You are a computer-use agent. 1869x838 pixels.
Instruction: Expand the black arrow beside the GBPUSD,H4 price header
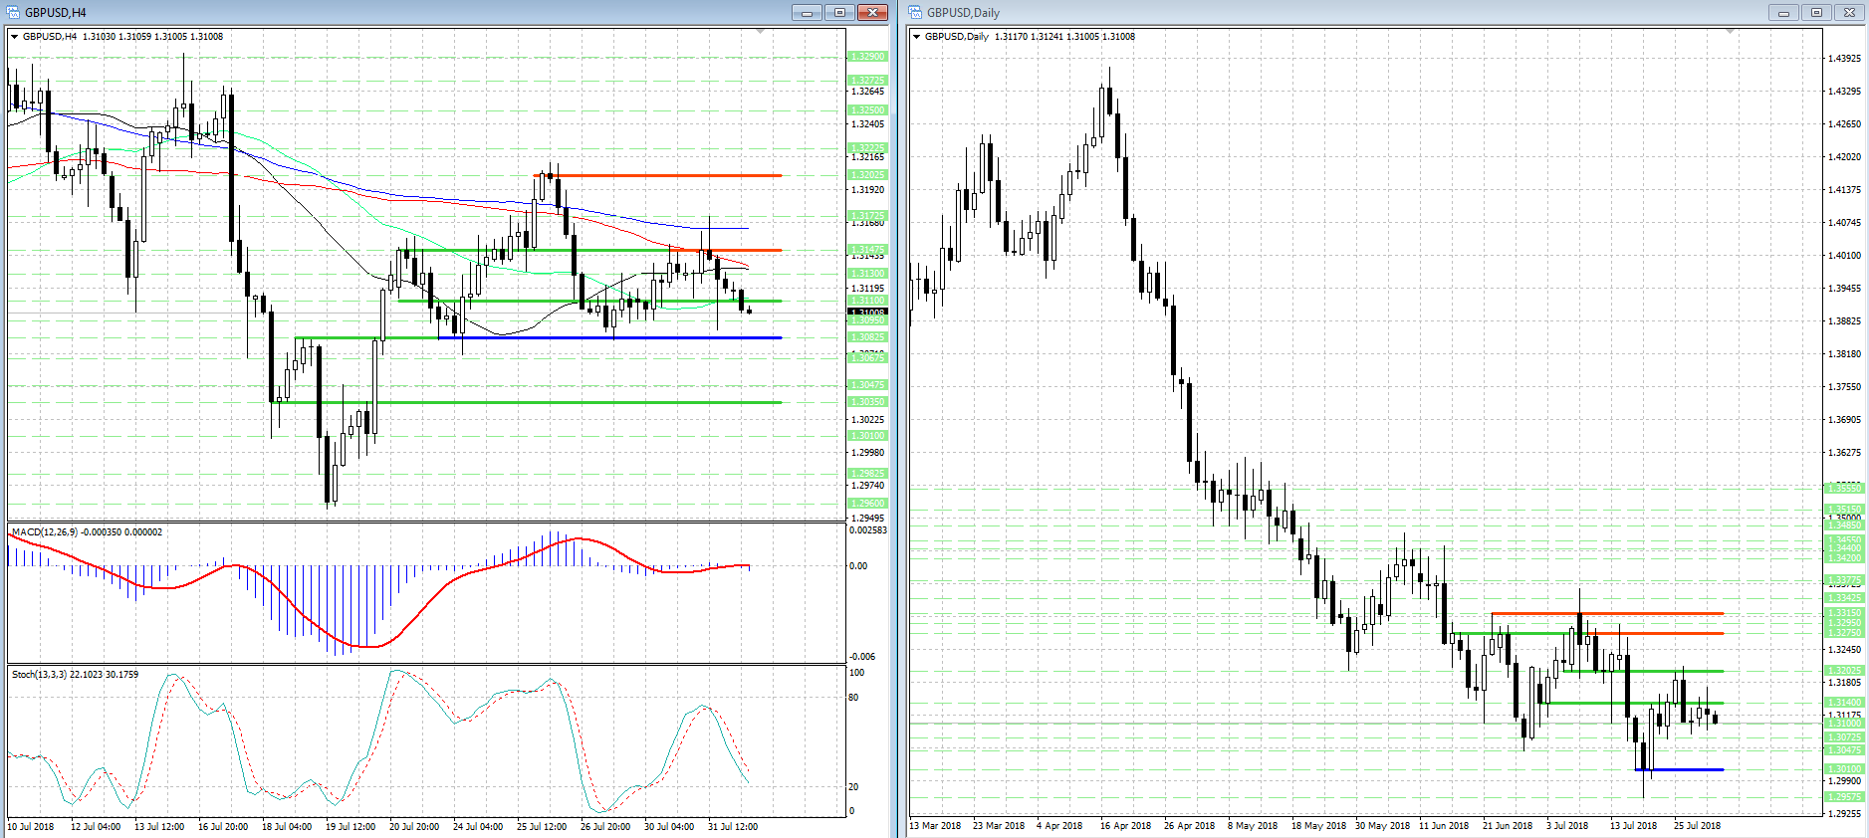coord(15,37)
